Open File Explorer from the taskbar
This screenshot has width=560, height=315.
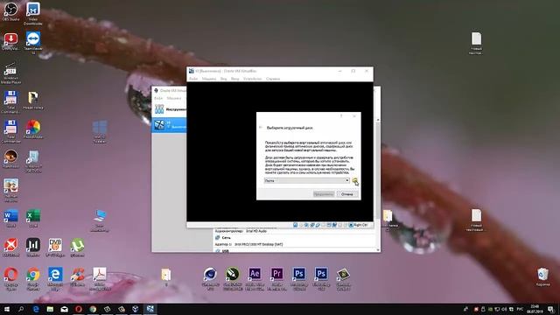pos(50,309)
